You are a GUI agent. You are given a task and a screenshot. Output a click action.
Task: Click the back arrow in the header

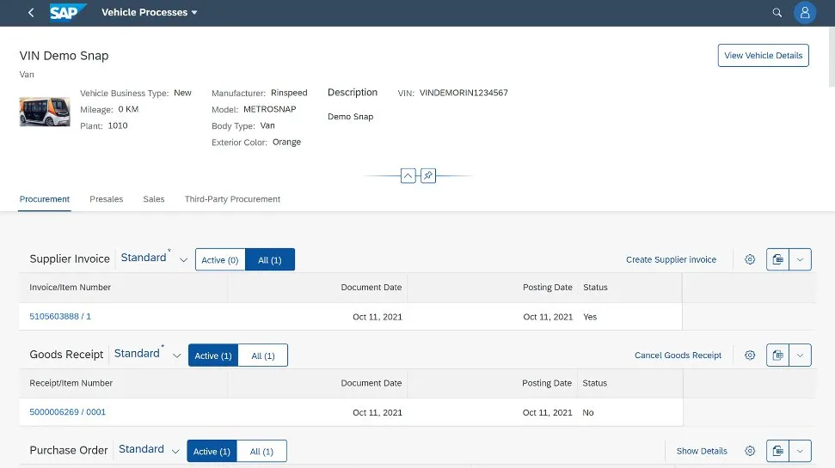pos(31,13)
